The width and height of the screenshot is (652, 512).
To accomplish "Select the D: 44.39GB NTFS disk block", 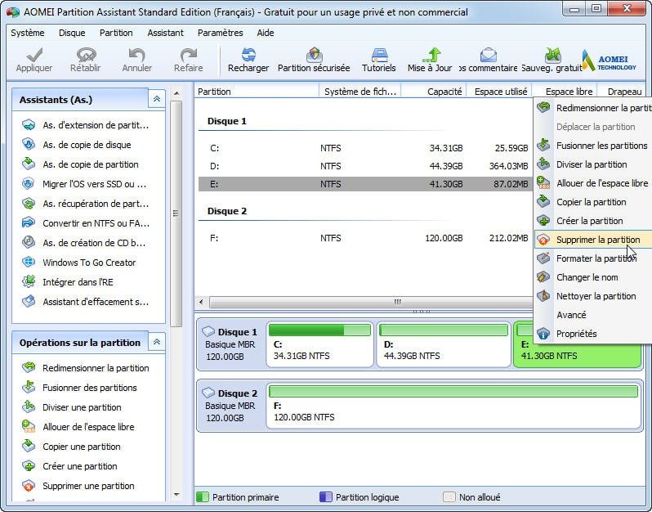I will tap(444, 344).
